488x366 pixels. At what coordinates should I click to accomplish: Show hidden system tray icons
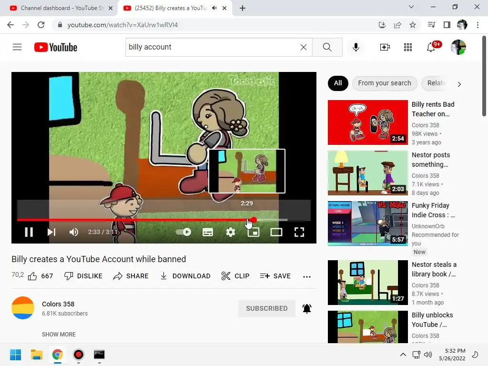click(403, 355)
